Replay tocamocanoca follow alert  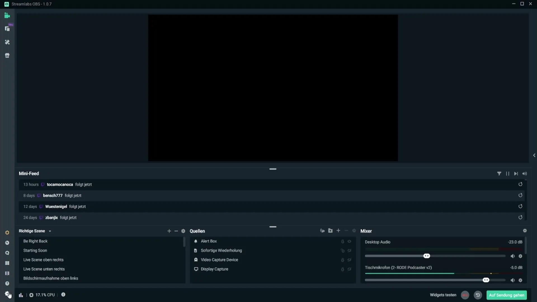click(x=520, y=184)
